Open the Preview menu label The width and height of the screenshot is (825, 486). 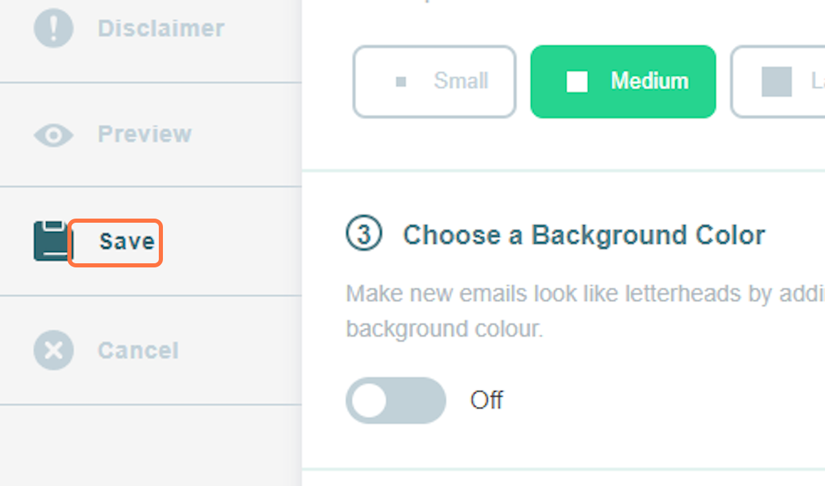point(144,134)
